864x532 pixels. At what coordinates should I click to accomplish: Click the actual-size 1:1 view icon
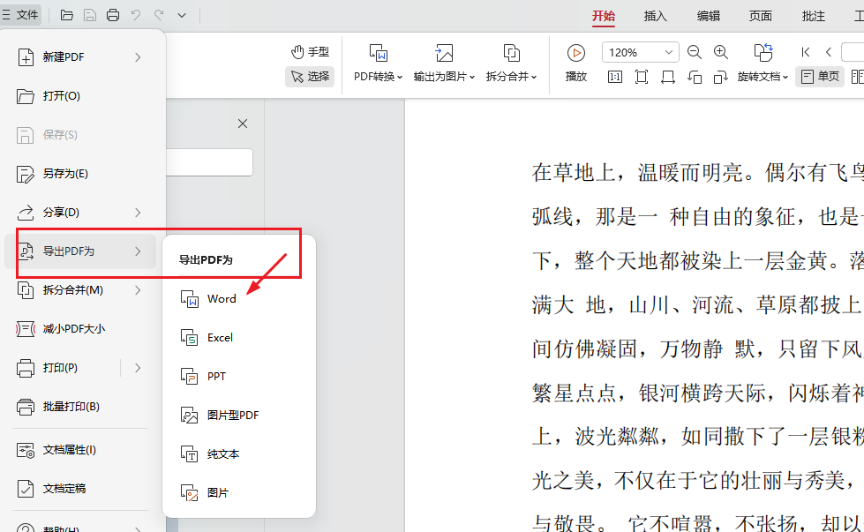coord(616,77)
